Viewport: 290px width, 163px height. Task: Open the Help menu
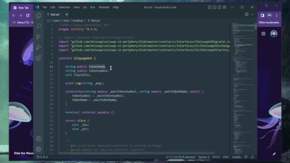pyautogui.click(x=116, y=7)
